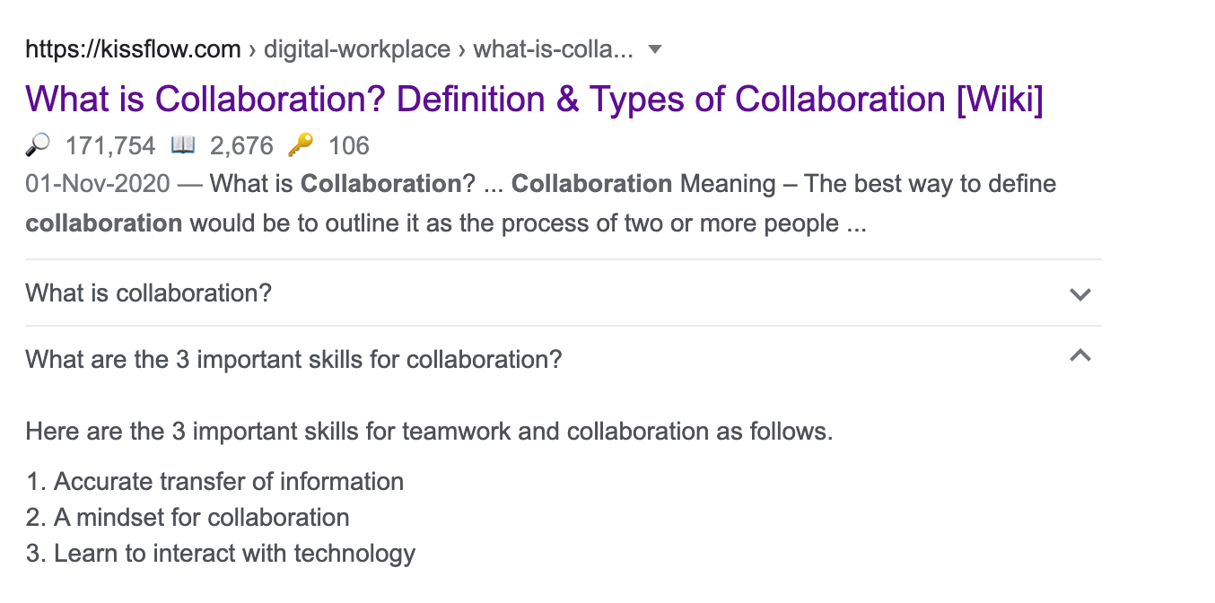Click the golden key metric icon
The height and width of the screenshot is (603, 1215).
tap(301, 144)
